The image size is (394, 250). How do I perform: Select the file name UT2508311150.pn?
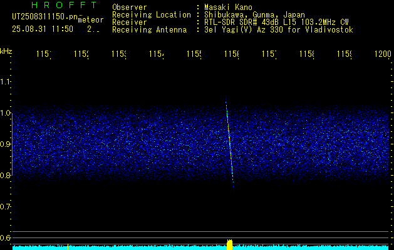(44, 17)
